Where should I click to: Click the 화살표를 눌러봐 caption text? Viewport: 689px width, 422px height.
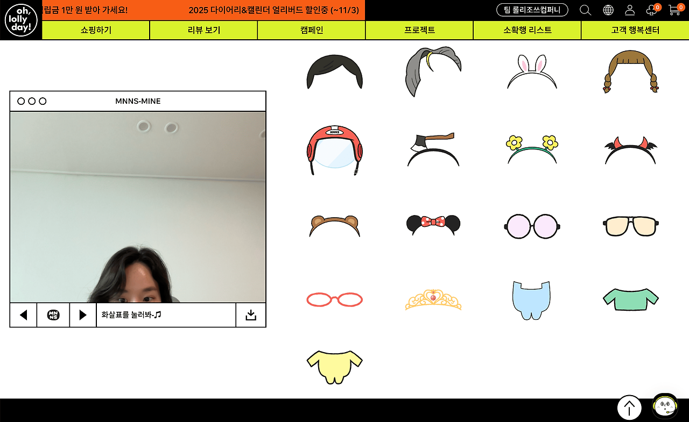point(131,315)
